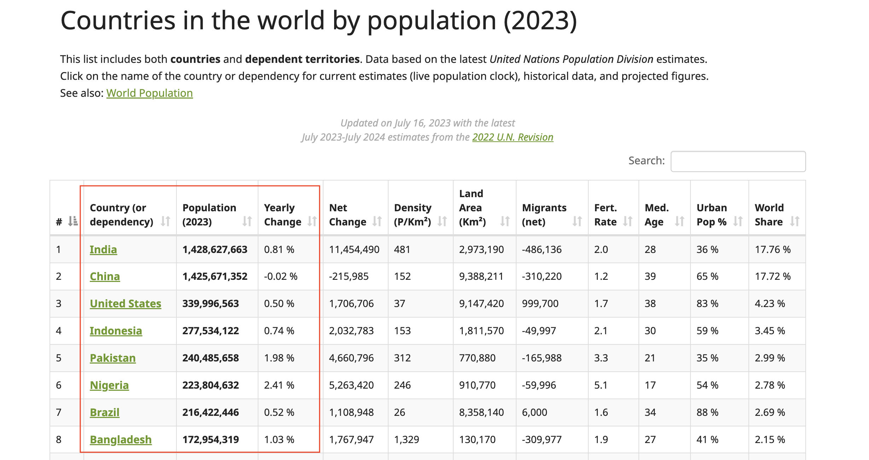
Task: Open the Pakistan country page
Action: click(x=113, y=358)
